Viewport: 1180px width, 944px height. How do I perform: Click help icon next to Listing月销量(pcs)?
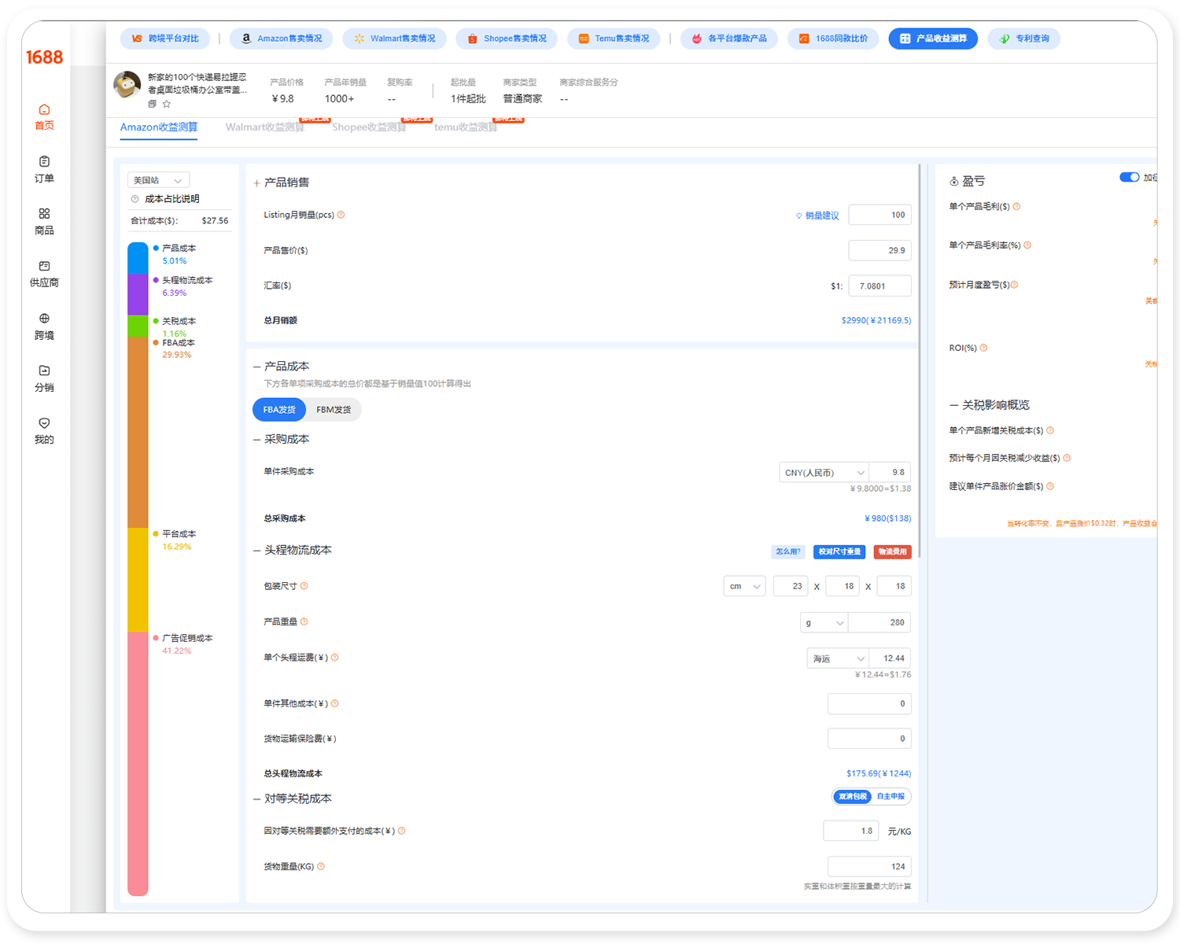pos(341,215)
